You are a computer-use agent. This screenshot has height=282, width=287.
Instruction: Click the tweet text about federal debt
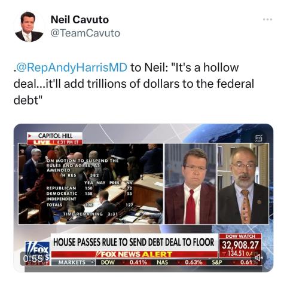134,84
